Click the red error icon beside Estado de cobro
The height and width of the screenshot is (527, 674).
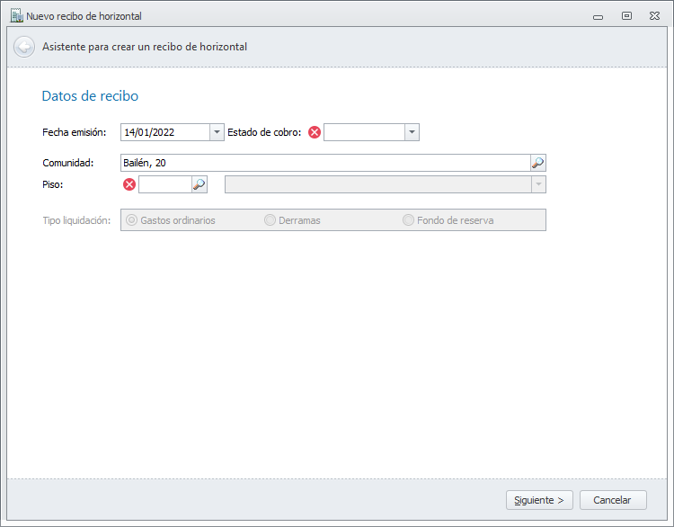click(315, 132)
